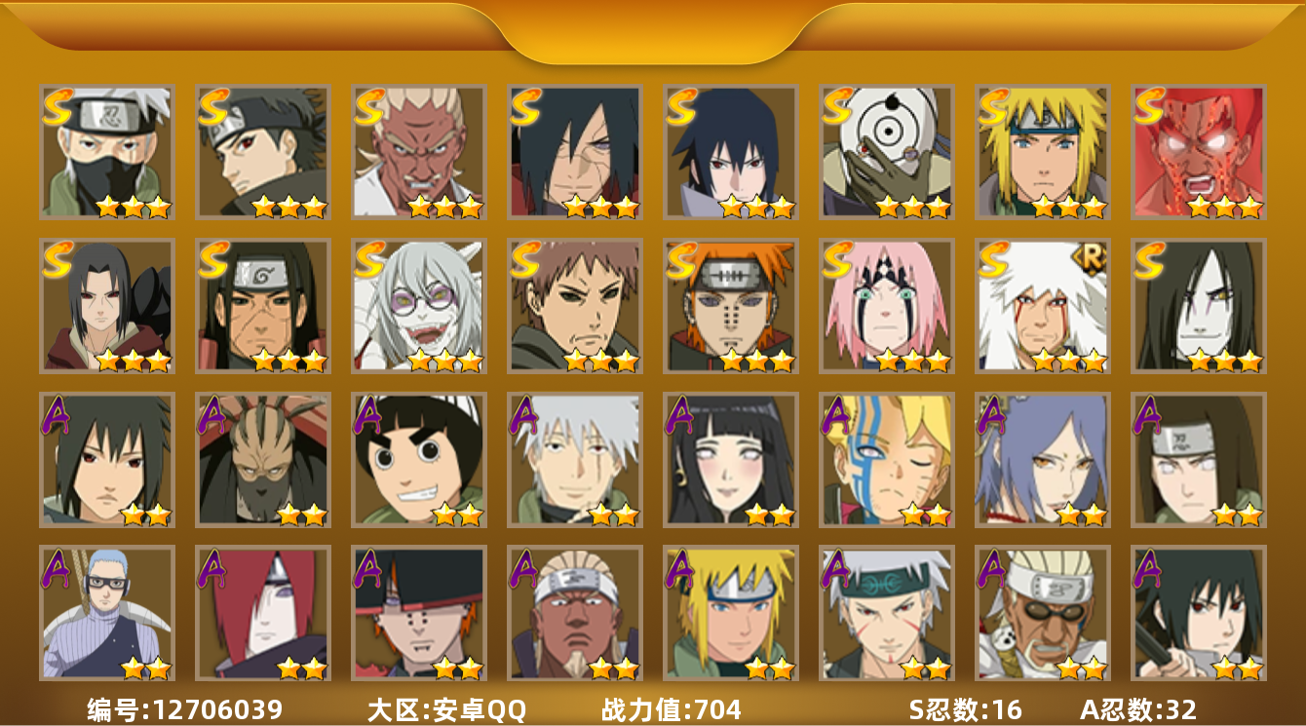Screen dimensions: 1306x726
Task: Choose Killer Bee with sunglasses portrait
Action: coord(1042,613)
